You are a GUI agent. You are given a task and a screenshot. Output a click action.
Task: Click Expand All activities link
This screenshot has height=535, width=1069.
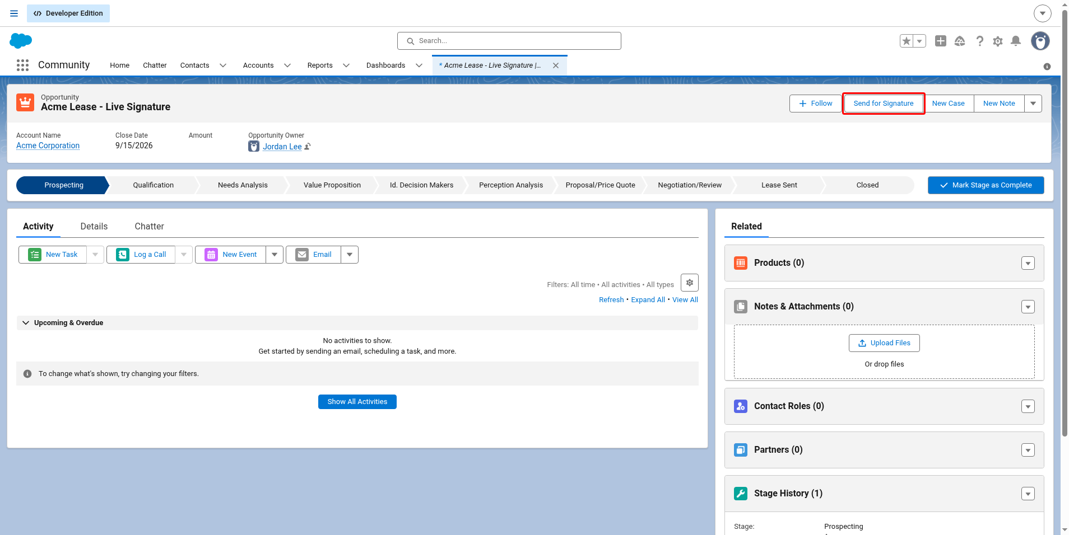point(648,300)
